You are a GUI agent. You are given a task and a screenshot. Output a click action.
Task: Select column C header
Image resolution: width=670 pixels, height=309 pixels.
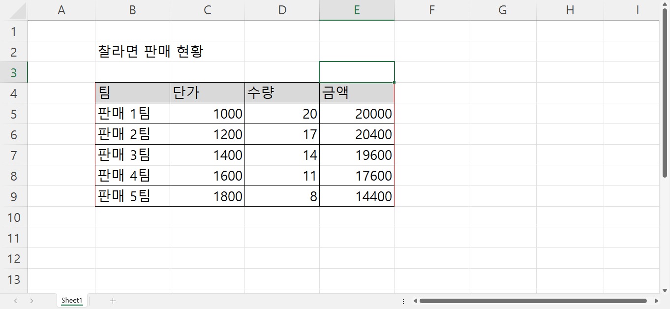coord(207,10)
